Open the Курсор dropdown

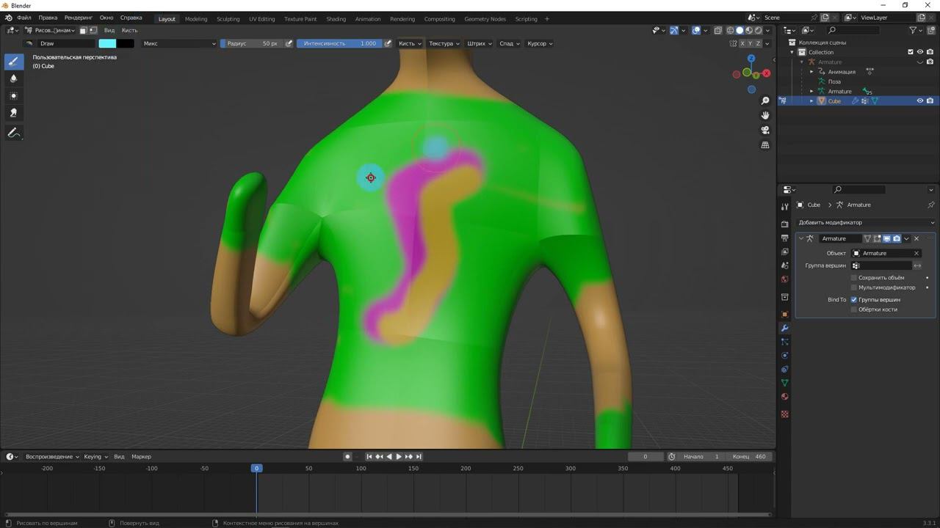coord(540,43)
